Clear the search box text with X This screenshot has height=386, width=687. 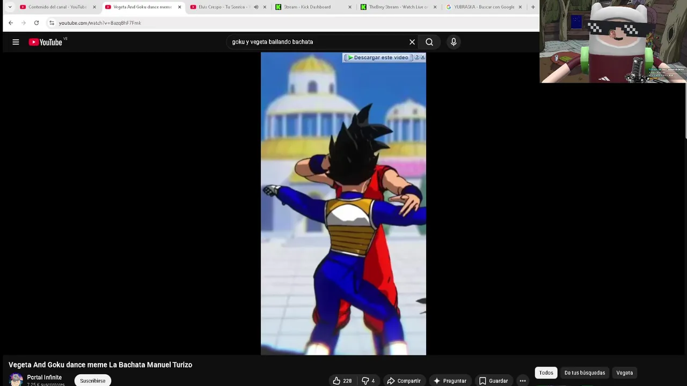(412, 42)
